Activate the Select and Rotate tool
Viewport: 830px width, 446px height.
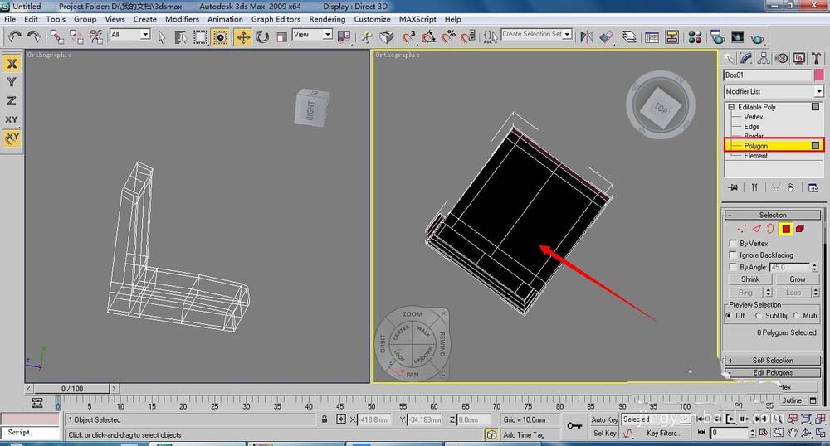click(262, 36)
